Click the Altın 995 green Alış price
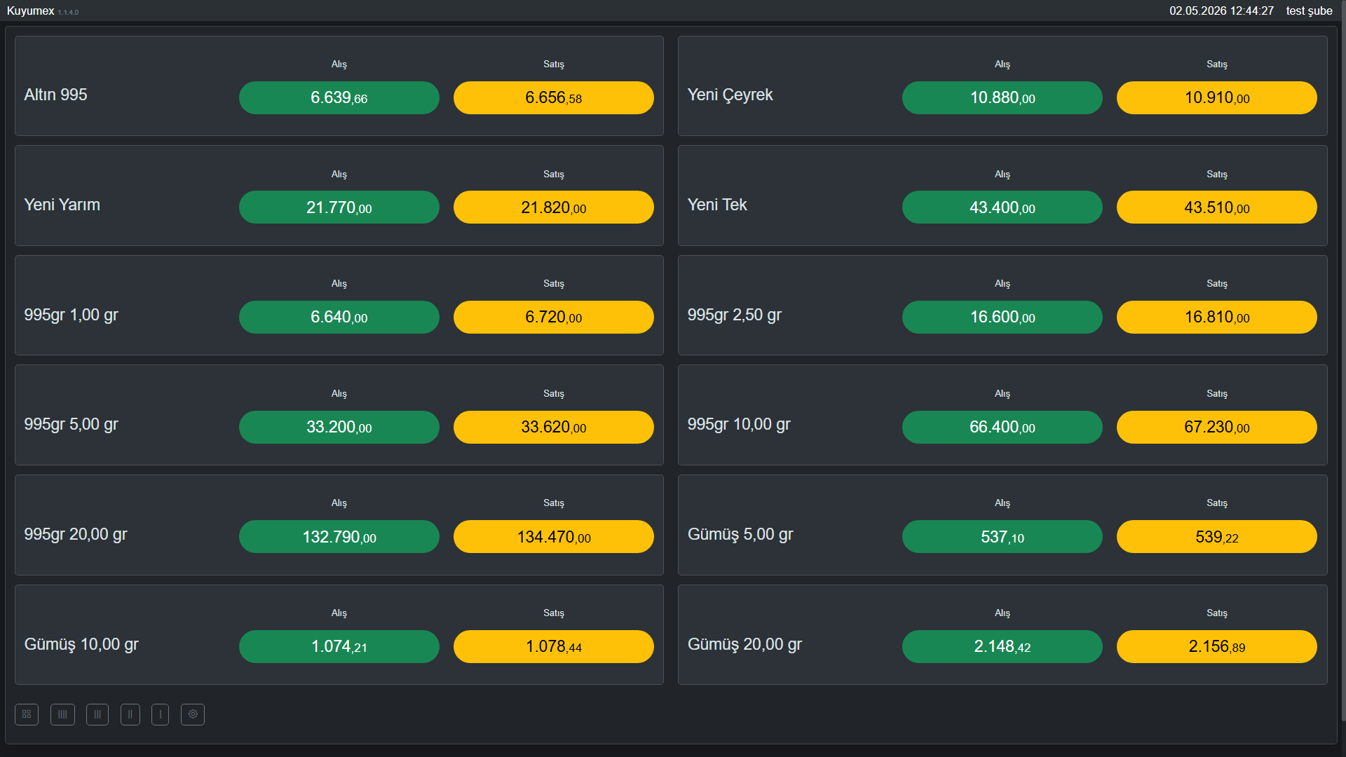The height and width of the screenshot is (757, 1346). point(339,97)
